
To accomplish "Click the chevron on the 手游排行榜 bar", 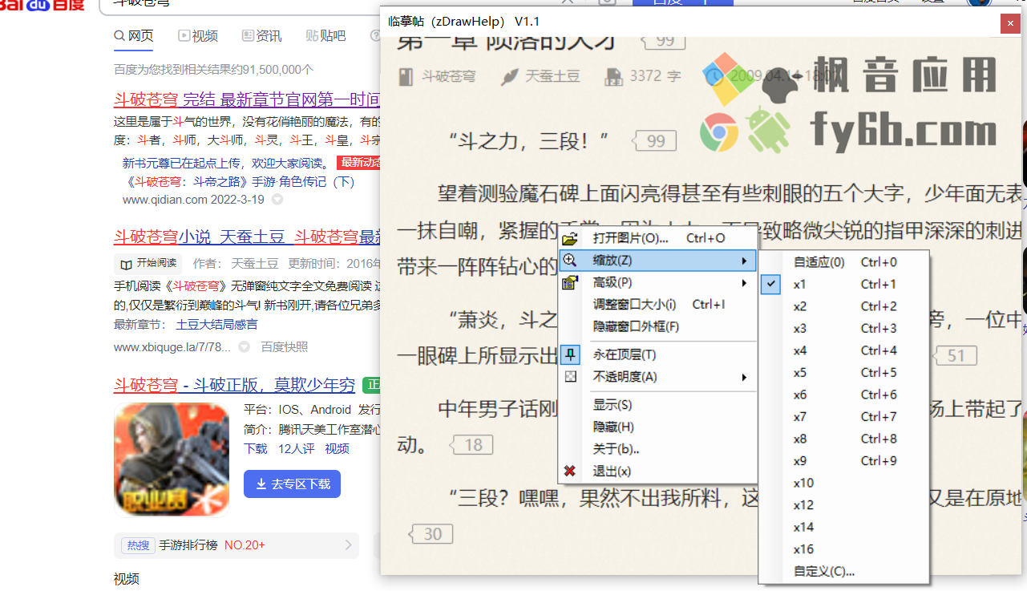I will pos(349,545).
